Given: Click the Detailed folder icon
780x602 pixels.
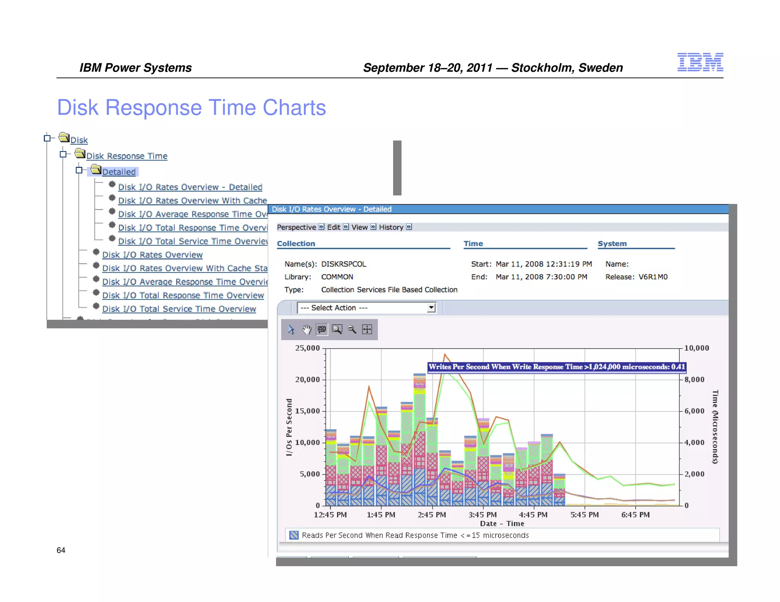Looking at the screenshot, I should tap(96, 169).
